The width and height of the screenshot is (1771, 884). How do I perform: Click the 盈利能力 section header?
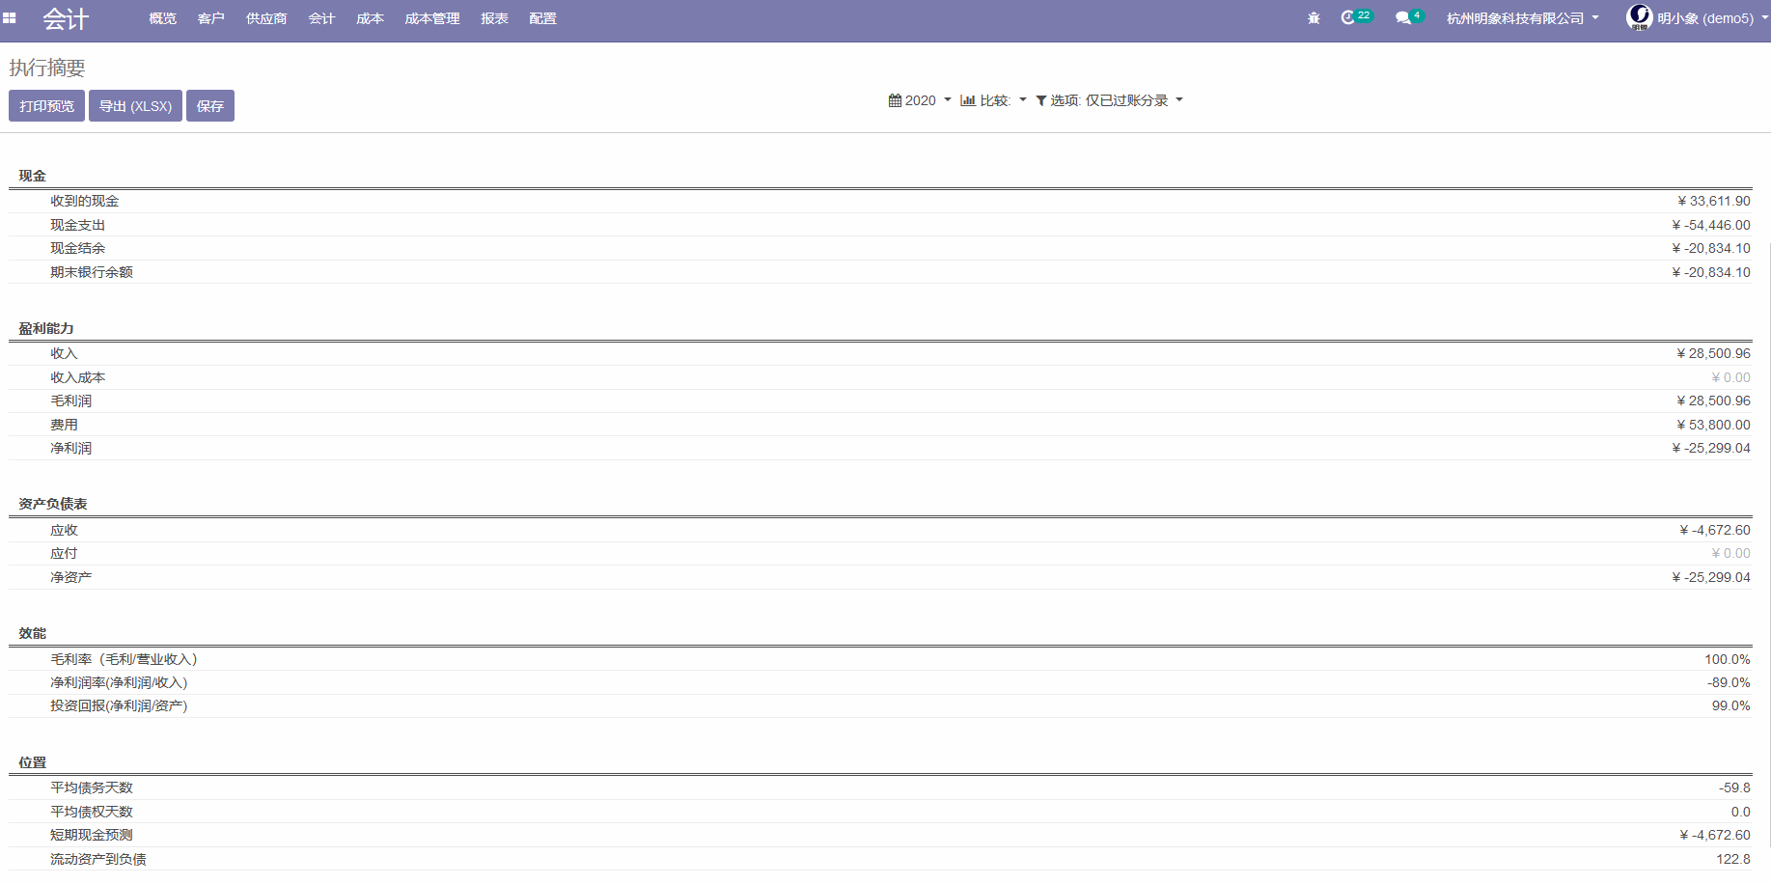[46, 328]
